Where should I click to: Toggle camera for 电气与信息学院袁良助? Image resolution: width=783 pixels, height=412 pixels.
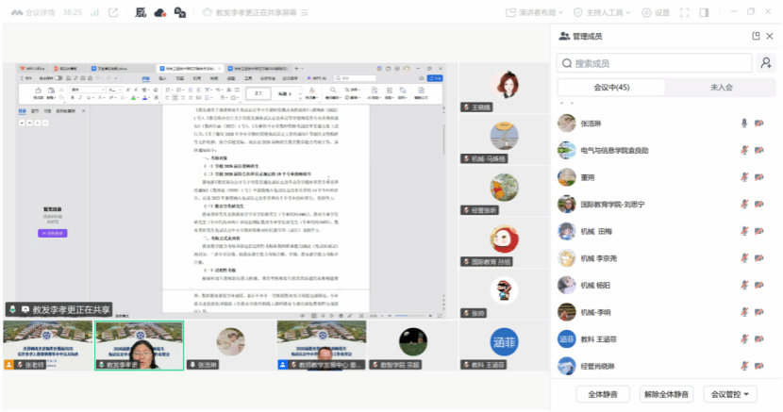point(759,150)
